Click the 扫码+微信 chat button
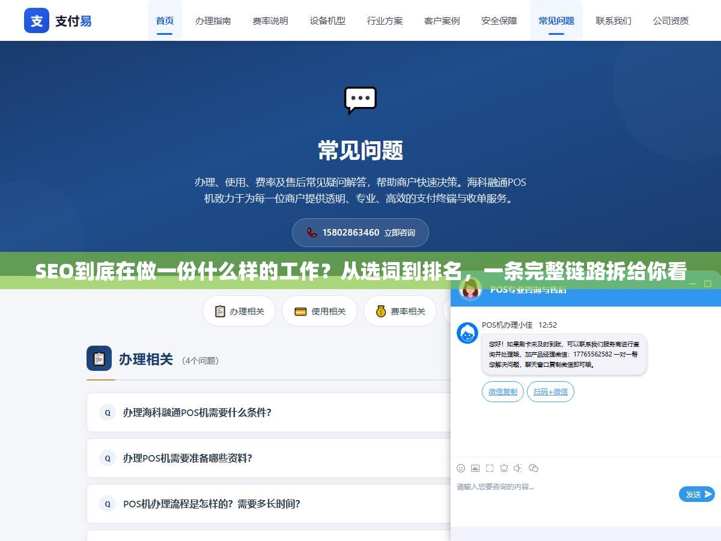 551,392
